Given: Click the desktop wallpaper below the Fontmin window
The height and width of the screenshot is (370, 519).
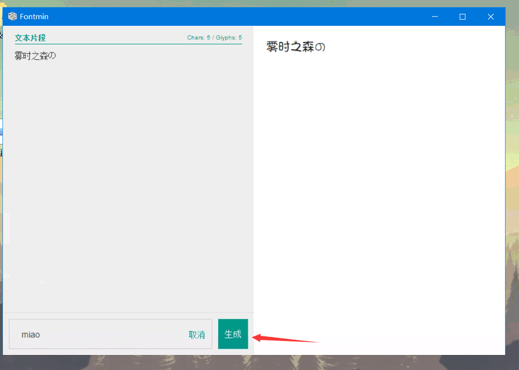Looking at the screenshot, I should [x=259, y=363].
